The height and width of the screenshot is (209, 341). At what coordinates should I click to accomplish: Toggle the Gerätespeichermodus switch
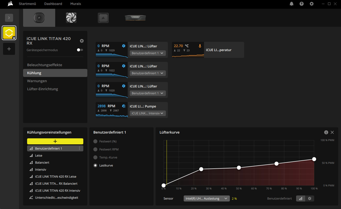click(x=80, y=50)
